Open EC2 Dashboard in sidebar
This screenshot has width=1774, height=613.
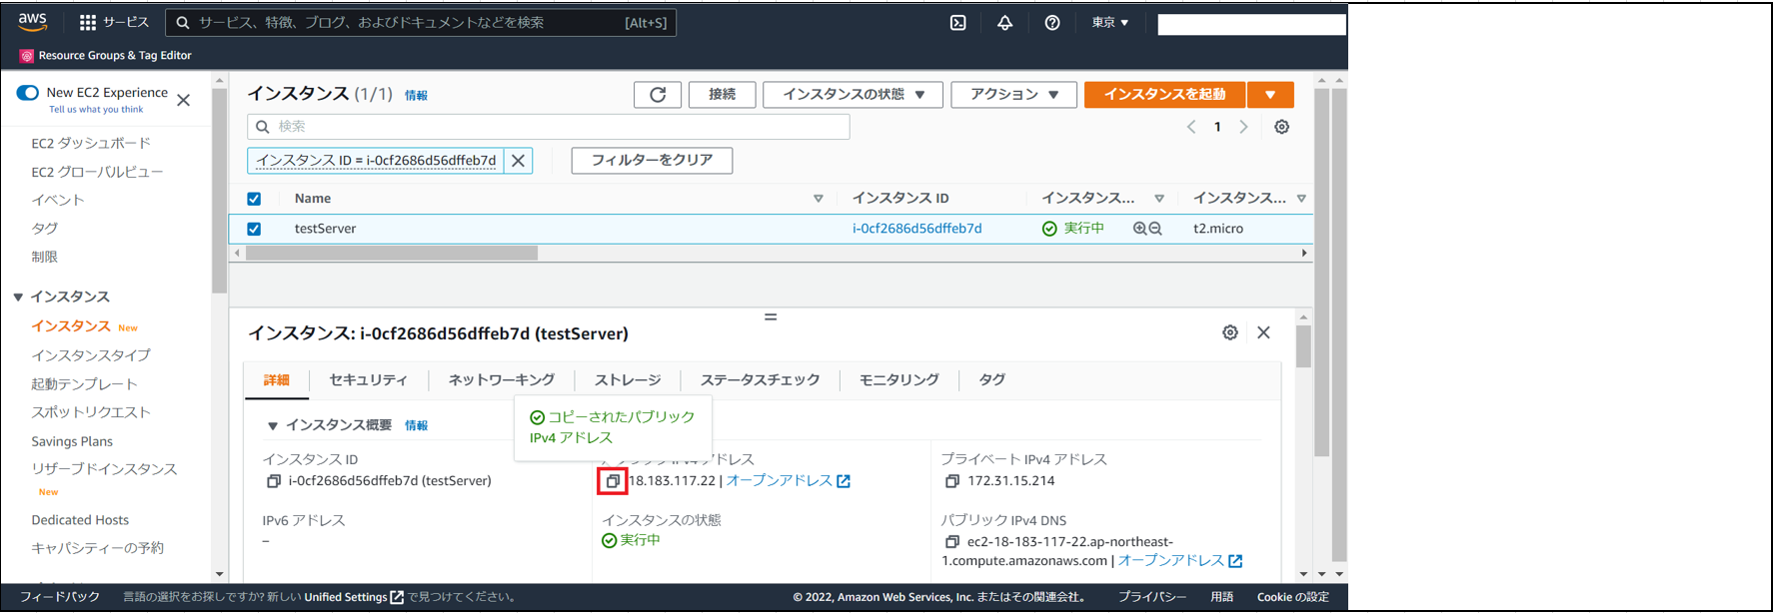(x=91, y=144)
